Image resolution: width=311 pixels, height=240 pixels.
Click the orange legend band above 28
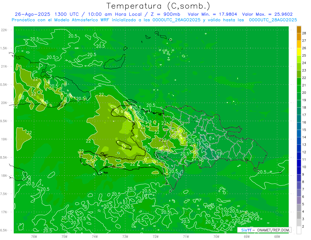click(299, 30)
